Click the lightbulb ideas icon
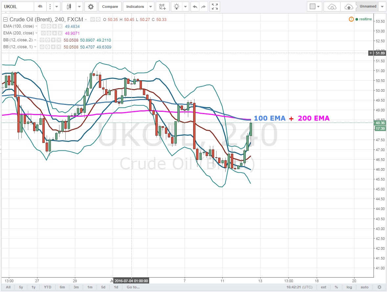The height and width of the screenshot is (292, 387). point(177,7)
